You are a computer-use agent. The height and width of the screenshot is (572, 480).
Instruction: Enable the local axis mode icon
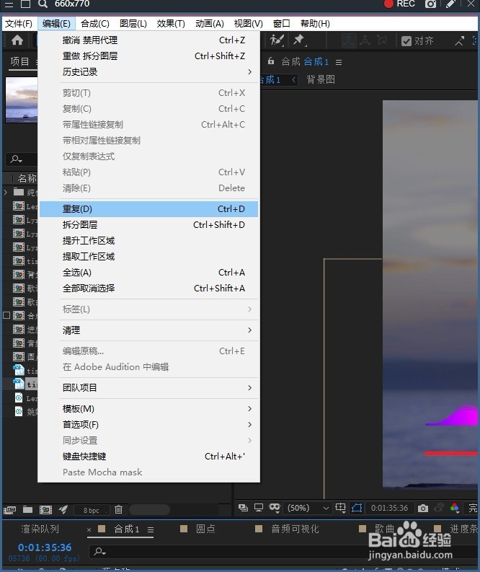(348, 40)
